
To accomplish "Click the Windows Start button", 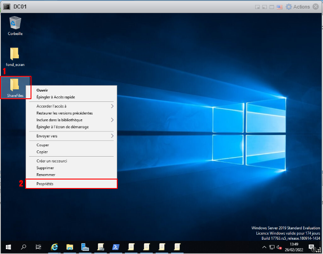I will click(x=8, y=247).
